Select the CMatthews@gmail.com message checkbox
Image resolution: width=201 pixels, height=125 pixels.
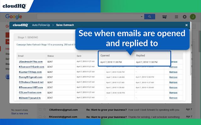click(40, 109)
